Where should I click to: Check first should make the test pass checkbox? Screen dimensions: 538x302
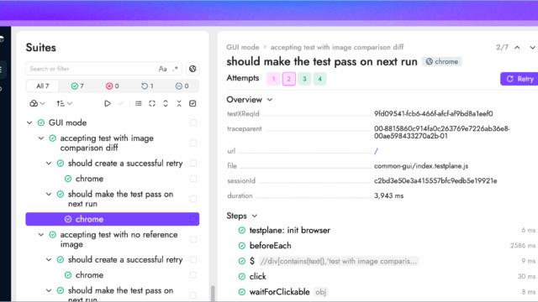click(x=193, y=199)
